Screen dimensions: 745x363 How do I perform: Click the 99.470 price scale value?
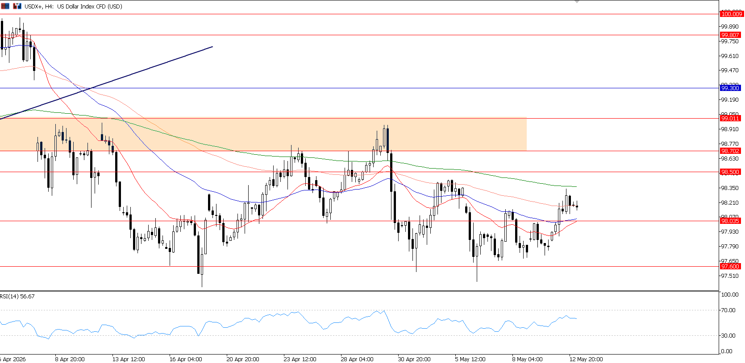point(730,70)
